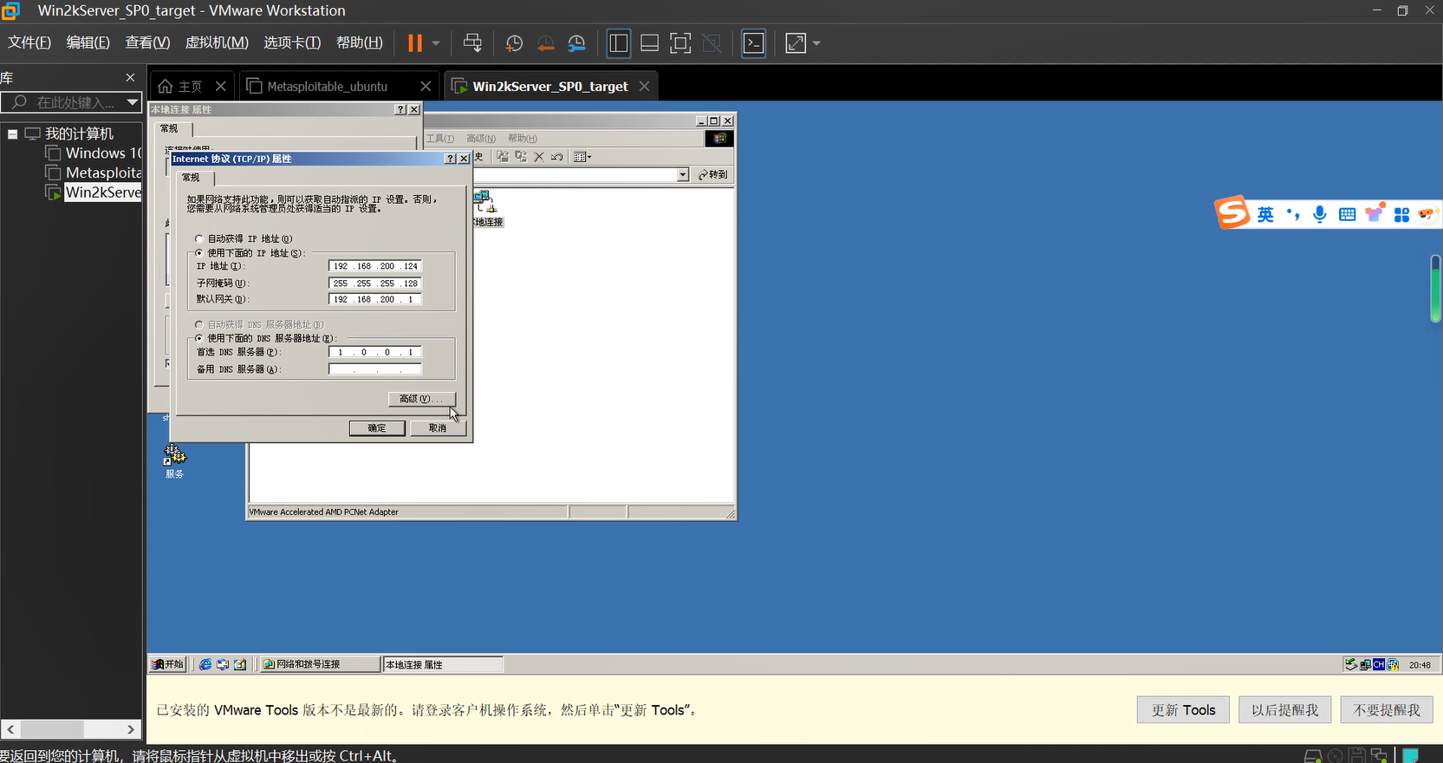Viewport: 1443px width, 763px height.
Task: Collapse the 我的计算机 tree node
Action: click(x=12, y=134)
